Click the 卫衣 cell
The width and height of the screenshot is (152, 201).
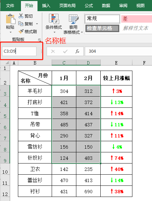coord(35,169)
